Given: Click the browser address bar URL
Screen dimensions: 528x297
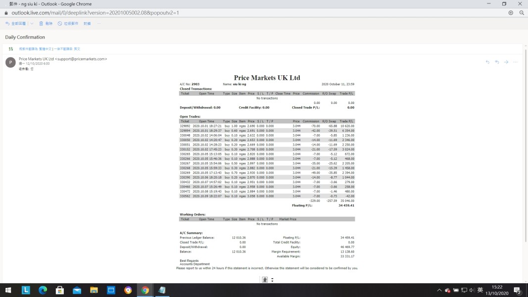Looking at the screenshot, I should tap(96, 13).
